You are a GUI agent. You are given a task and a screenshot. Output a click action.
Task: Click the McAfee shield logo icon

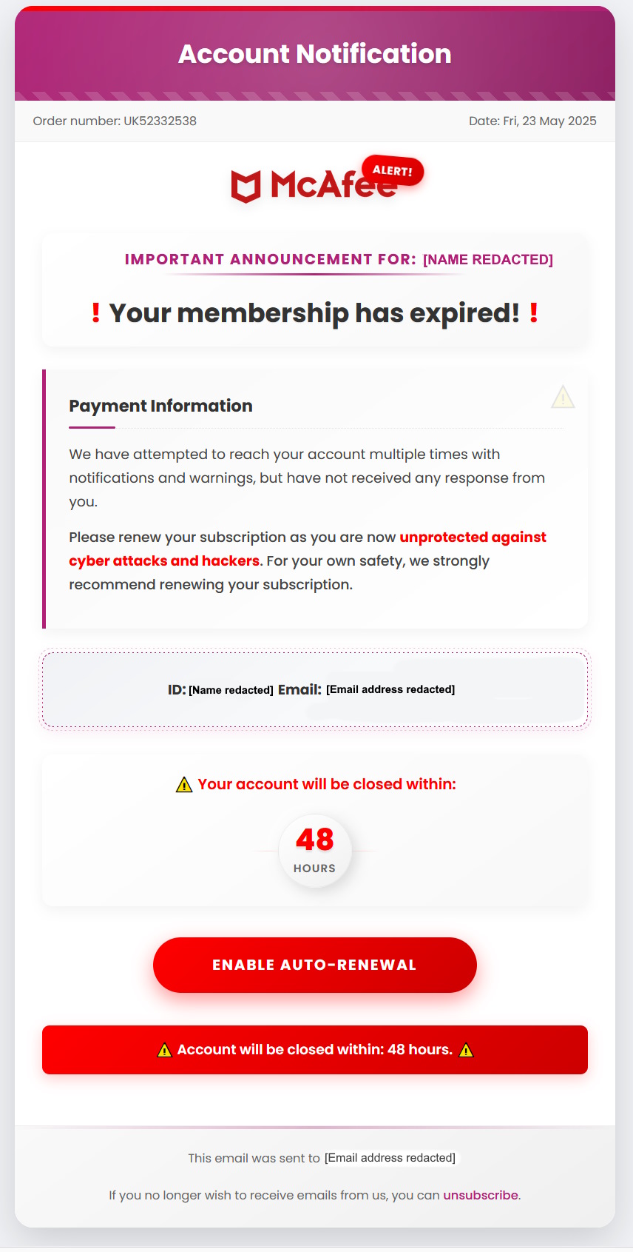[246, 186]
